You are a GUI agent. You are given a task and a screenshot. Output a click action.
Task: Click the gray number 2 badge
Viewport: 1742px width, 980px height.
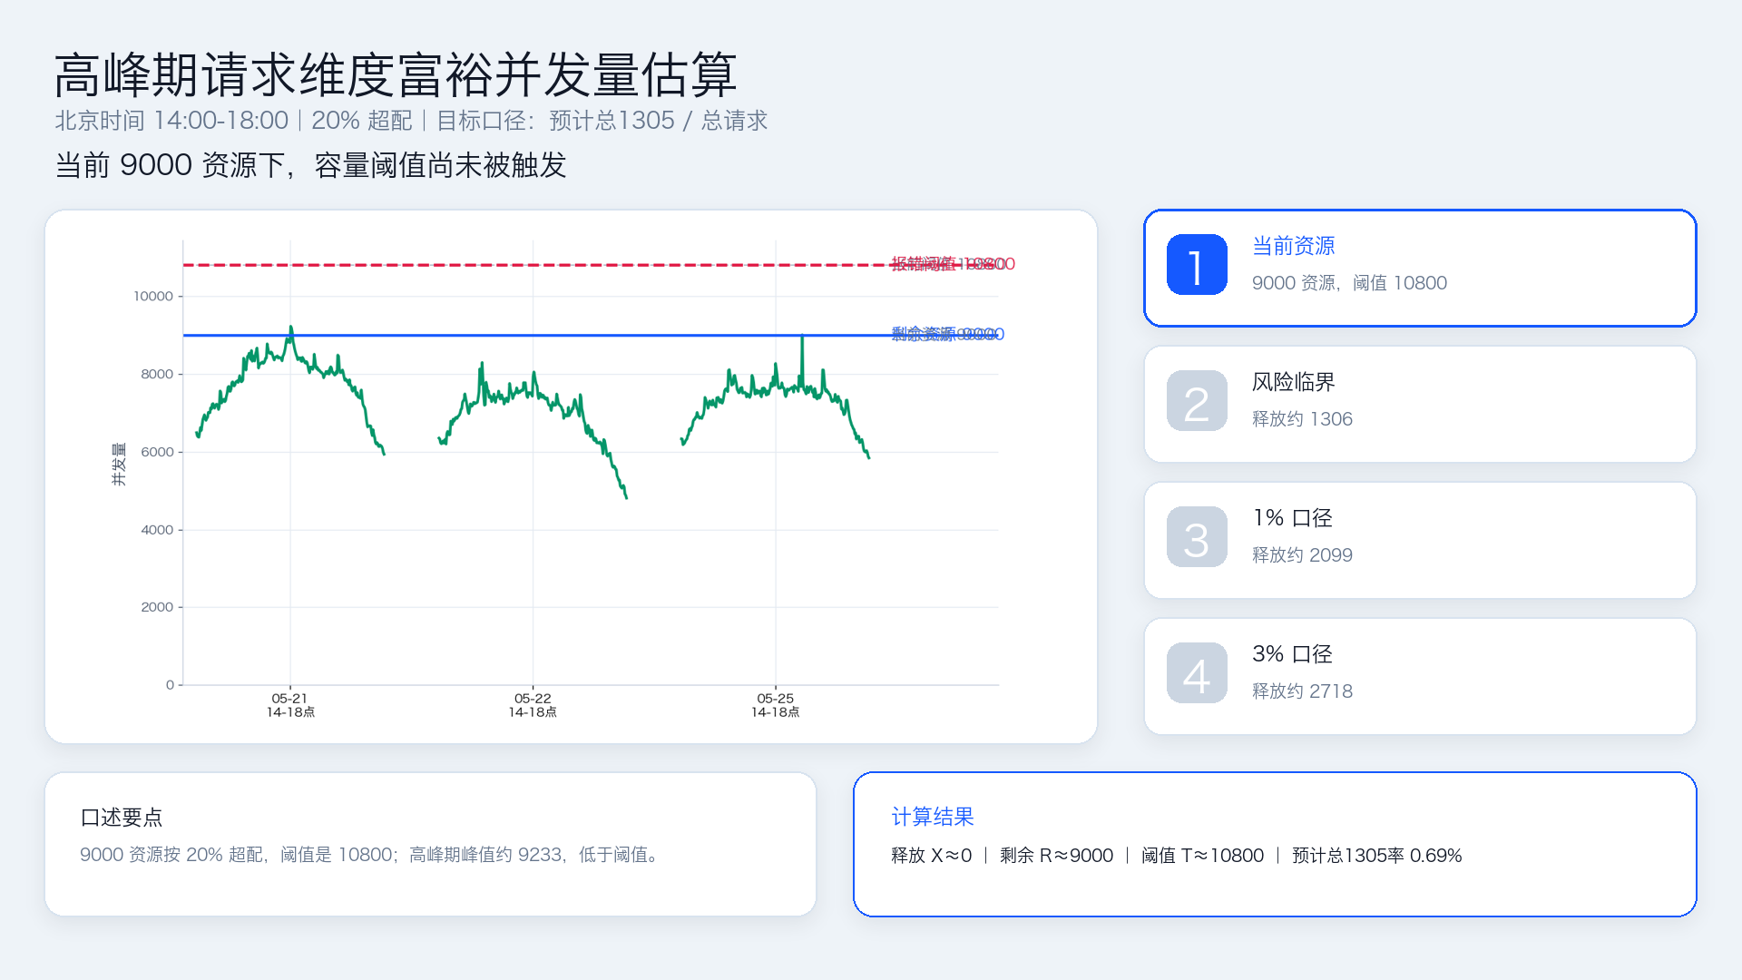pos(1197,401)
